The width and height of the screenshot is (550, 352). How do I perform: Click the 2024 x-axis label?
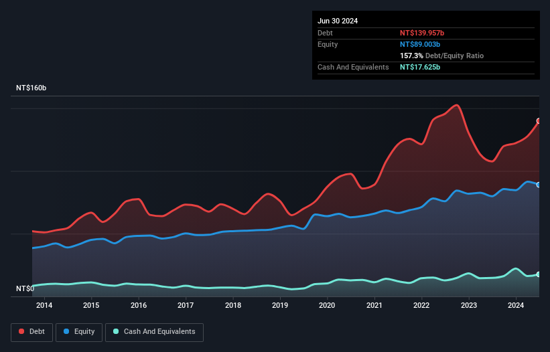tap(516, 305)
